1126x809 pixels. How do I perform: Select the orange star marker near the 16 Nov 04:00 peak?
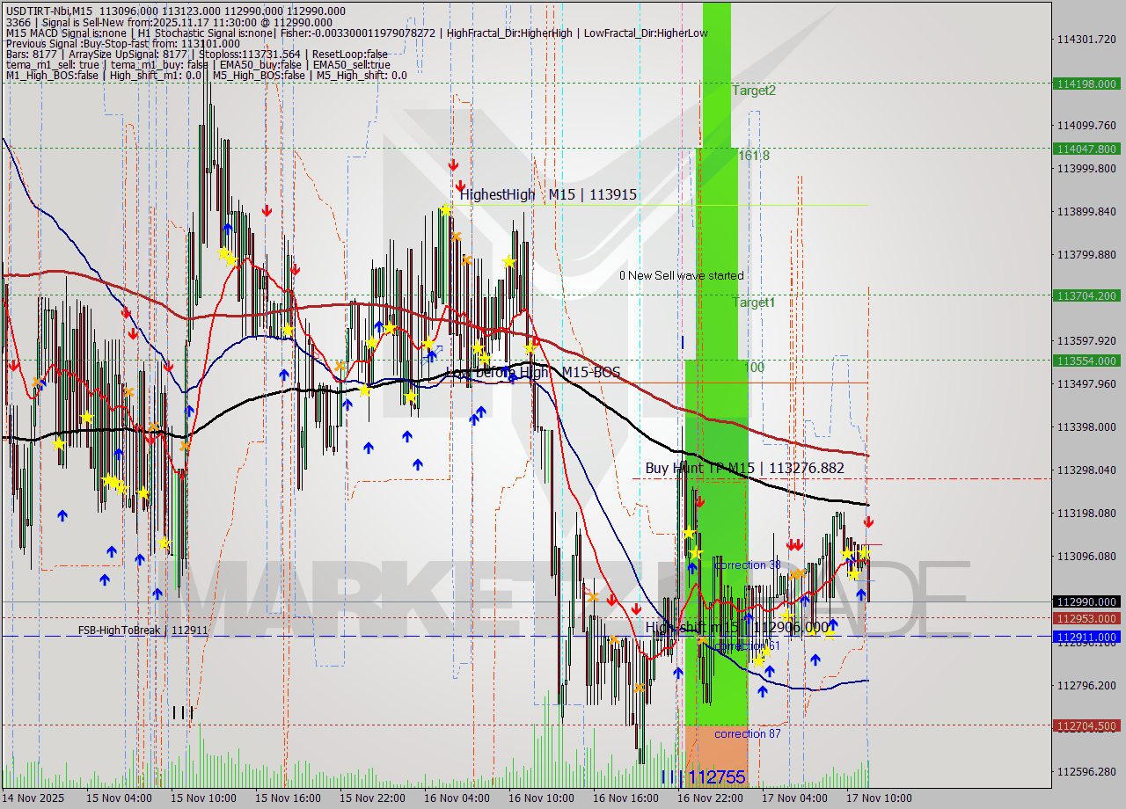point(457,235)
